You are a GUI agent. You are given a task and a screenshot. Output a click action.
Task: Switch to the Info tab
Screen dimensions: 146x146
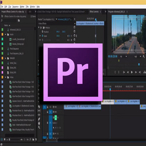click(x=30, y=11)
